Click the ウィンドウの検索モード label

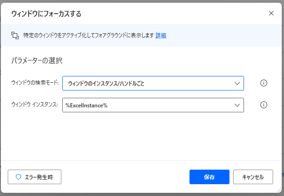pos(35,83)
